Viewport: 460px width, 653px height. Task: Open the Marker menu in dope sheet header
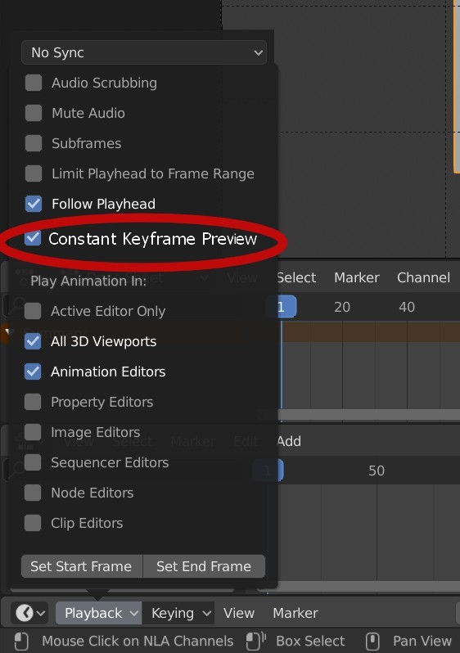click(x=357, y=277)
